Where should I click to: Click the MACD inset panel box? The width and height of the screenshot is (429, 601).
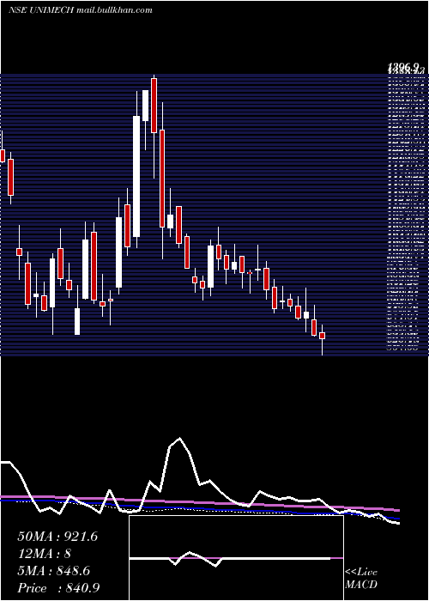[x=236, y=558]
